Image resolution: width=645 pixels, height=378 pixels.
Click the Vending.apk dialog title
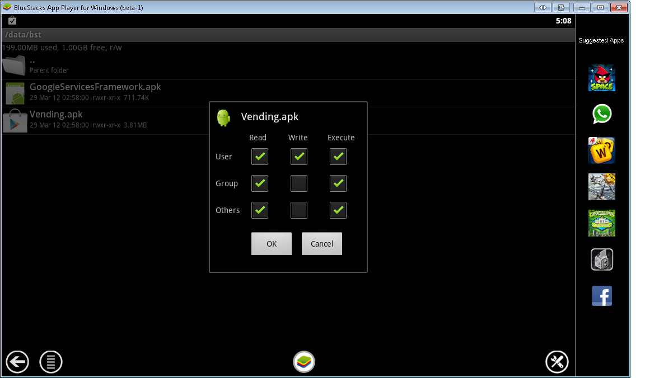270,117
